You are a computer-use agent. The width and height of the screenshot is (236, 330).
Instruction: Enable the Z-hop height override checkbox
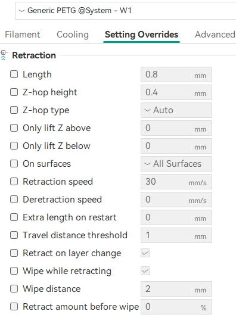14,92
